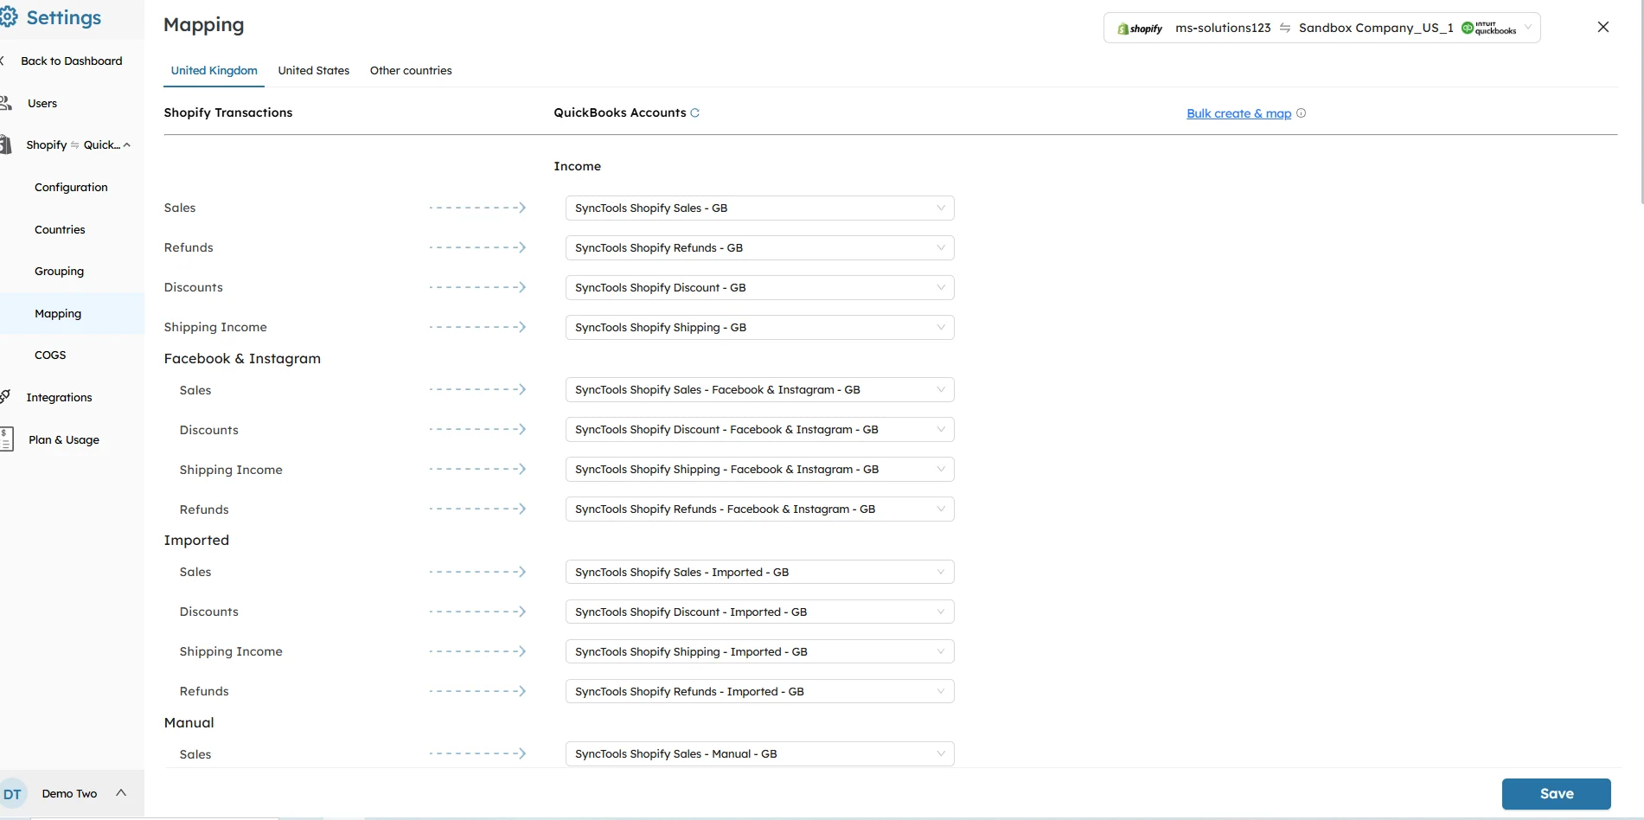This screenshot has width=1644, height=820.
Task: Click the DT Demo Two avatar
Action: click(12, 793)
